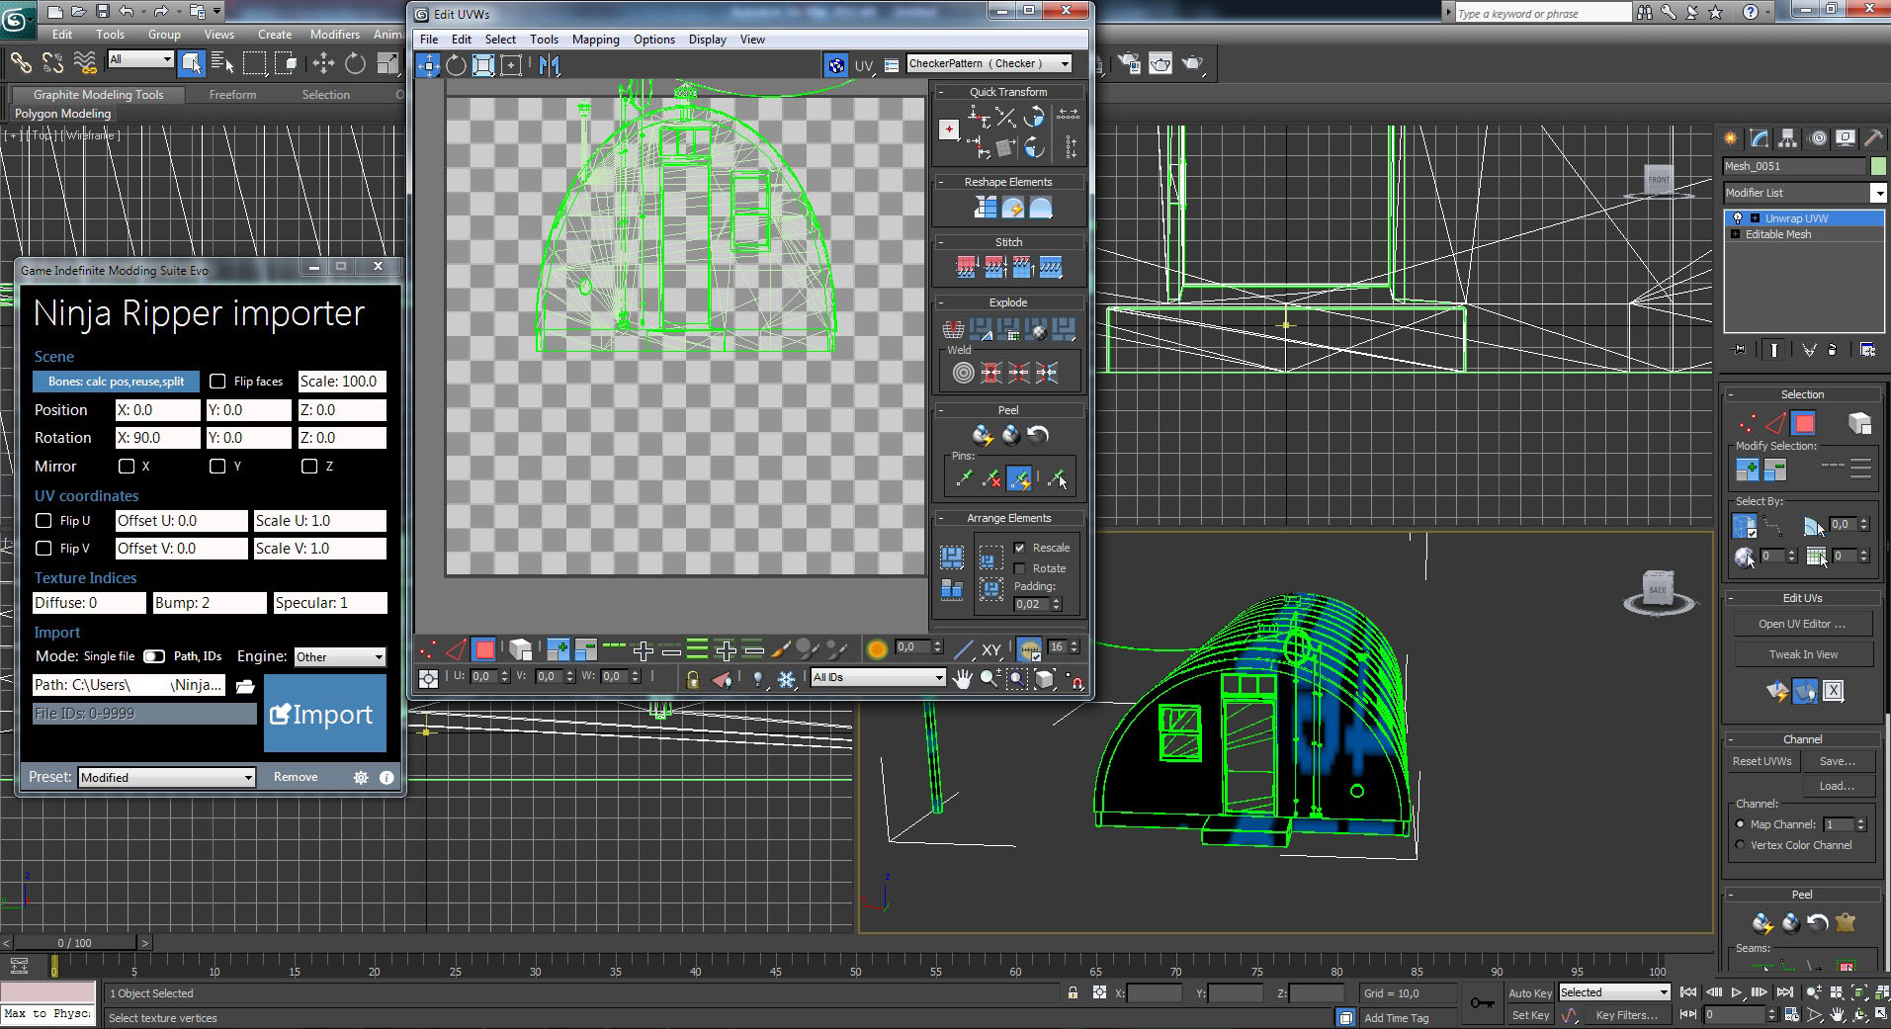Click the Quick Peel icon in Peel panel

point(982,435)
